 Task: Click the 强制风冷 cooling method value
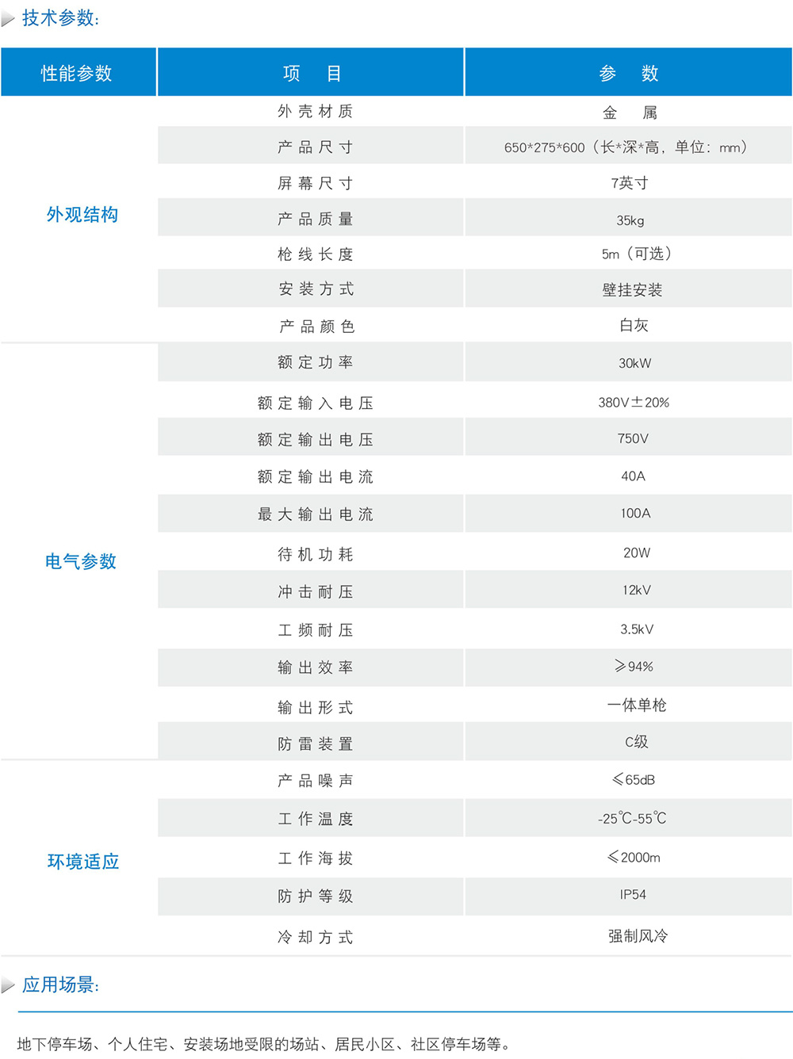(638, 936)
